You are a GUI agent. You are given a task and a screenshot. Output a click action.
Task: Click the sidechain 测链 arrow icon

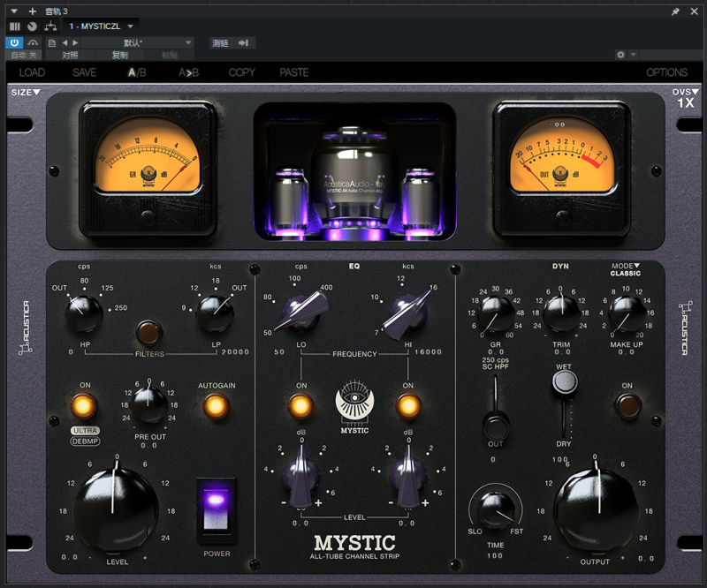point(244,42)
